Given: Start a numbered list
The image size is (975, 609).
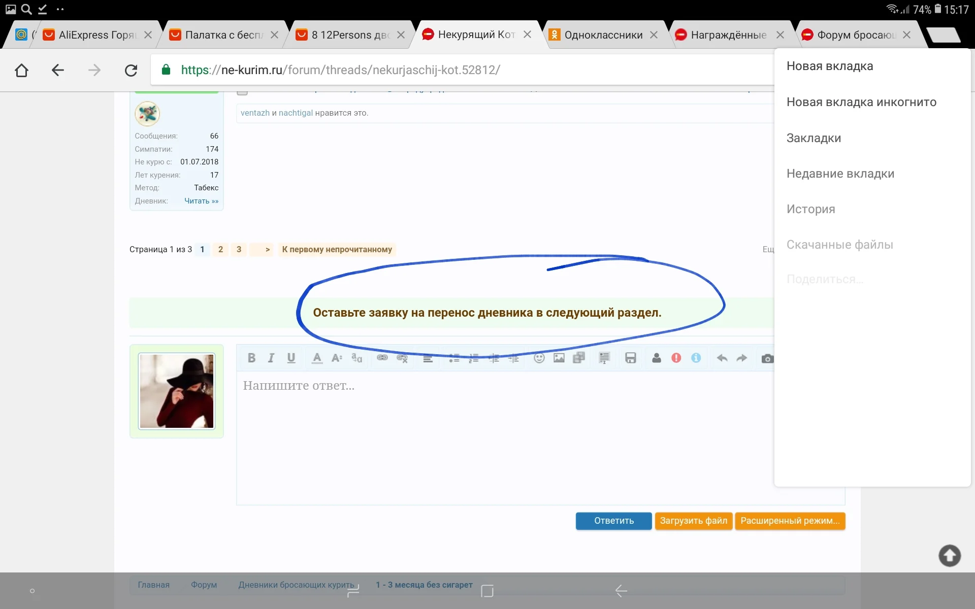Looking at the screenshot, I should point(474,358).
